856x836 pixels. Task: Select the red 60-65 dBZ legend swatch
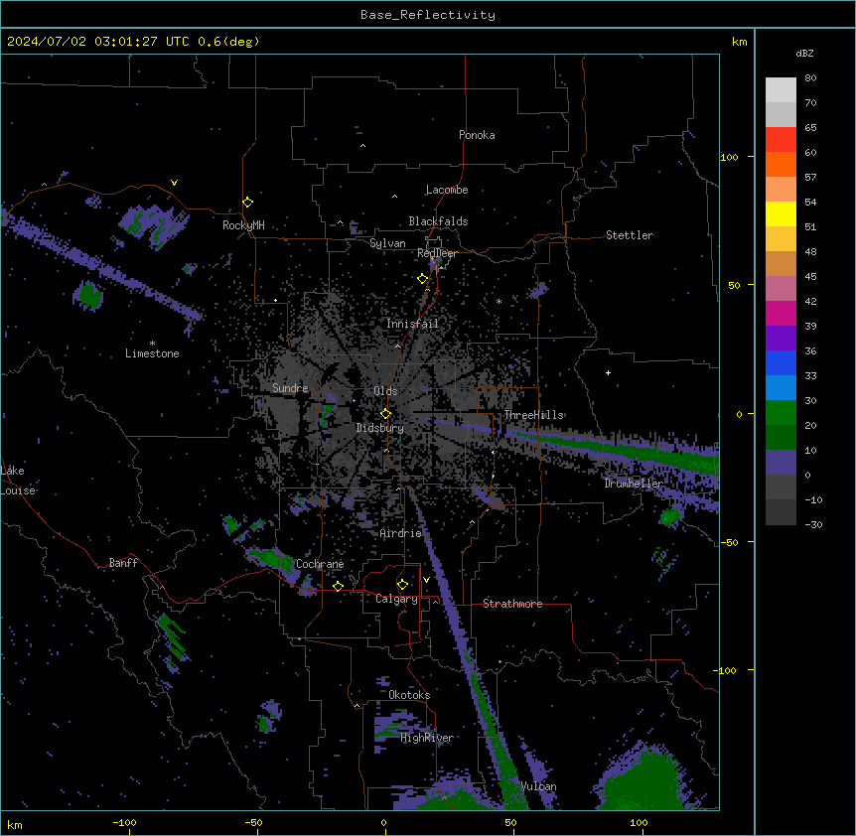pos(781,139)
